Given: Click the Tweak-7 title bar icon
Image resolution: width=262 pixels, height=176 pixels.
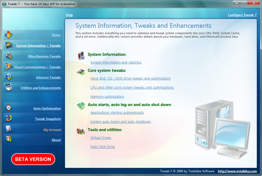Looking at the screenshot, I should (4, 4).
